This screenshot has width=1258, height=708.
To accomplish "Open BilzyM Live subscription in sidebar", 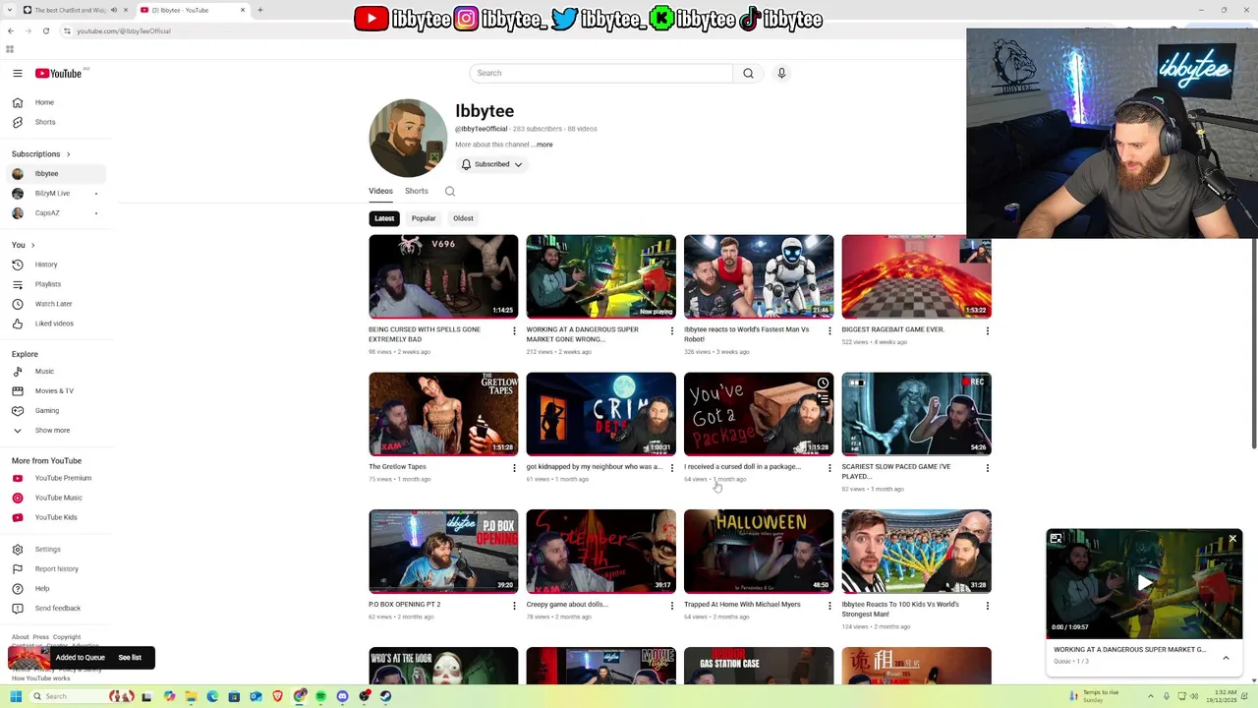I will coord(57,194).
